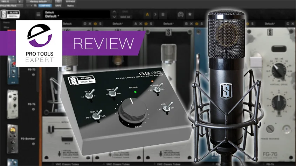Click slot letter B in third module header
Image resolution: width=296 pixels, height=166 pixels.
tap(186, 24)
